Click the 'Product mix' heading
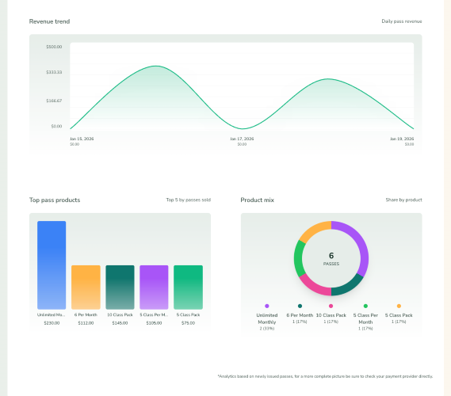 pos(257,200)
